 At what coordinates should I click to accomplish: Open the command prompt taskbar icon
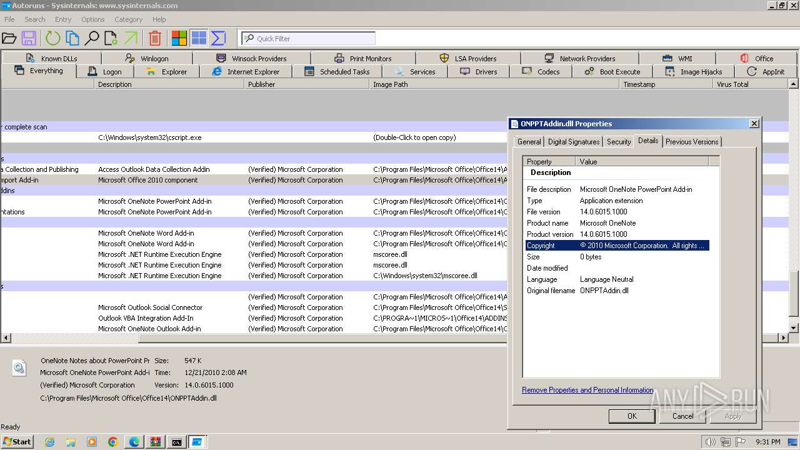click(177, 442)
